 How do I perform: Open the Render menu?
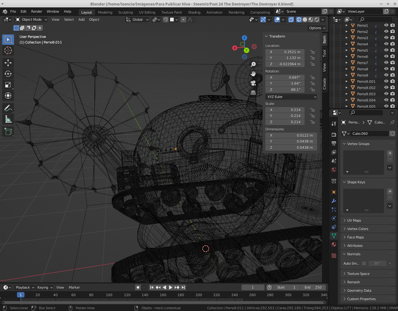[36, 11]
